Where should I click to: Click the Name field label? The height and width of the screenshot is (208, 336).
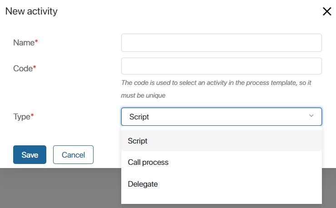[x=24, y=43]
